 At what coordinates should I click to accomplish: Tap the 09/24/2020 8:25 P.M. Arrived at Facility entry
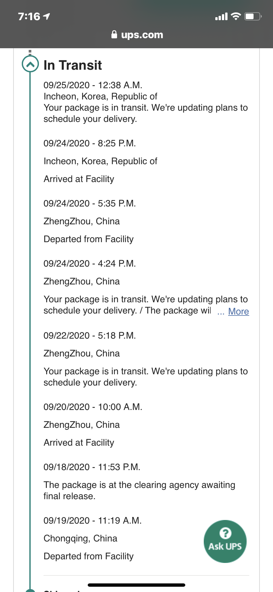101,161
